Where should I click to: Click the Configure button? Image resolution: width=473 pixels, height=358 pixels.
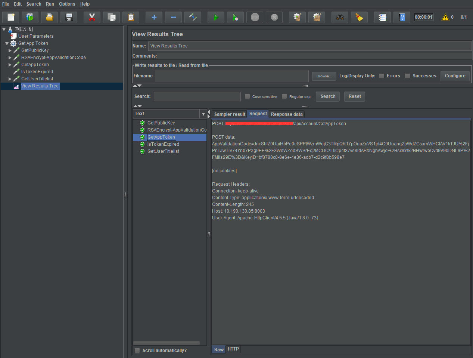(455, 76)
